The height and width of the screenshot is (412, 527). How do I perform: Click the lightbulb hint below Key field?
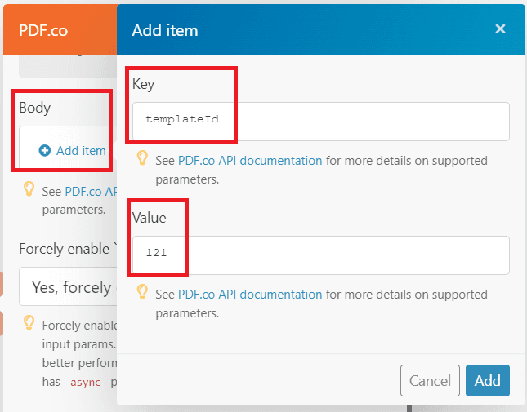[142, 158]
